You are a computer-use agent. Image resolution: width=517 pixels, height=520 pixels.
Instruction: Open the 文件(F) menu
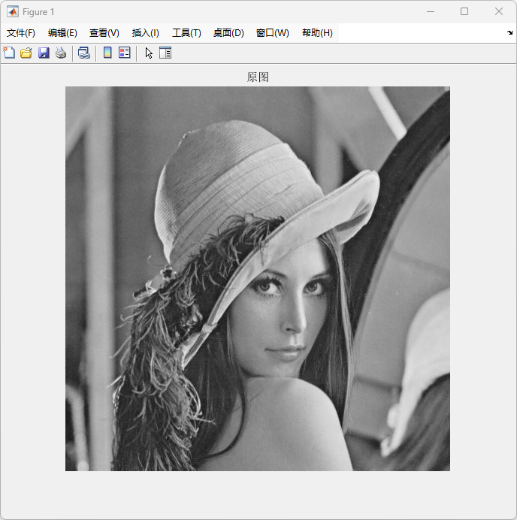[21, 33]
